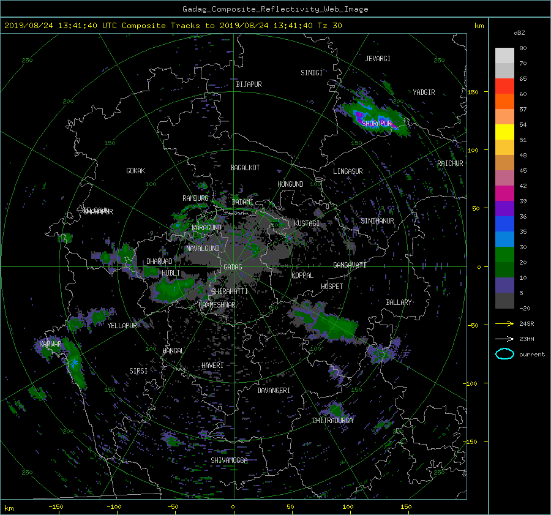Click the SHORAPUR storm cell label
This screenshot has height=515, width=551.
377,123
